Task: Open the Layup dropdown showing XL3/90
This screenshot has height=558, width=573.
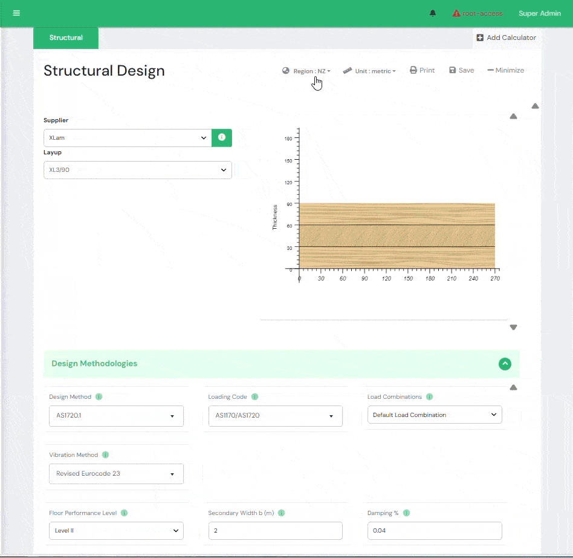Action: click(x=137, y=170)
